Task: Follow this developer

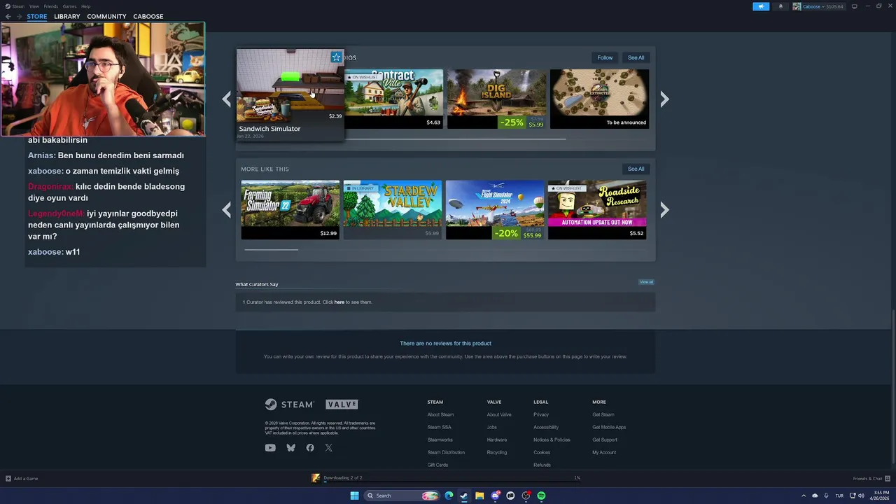Action: click(605, 57)
